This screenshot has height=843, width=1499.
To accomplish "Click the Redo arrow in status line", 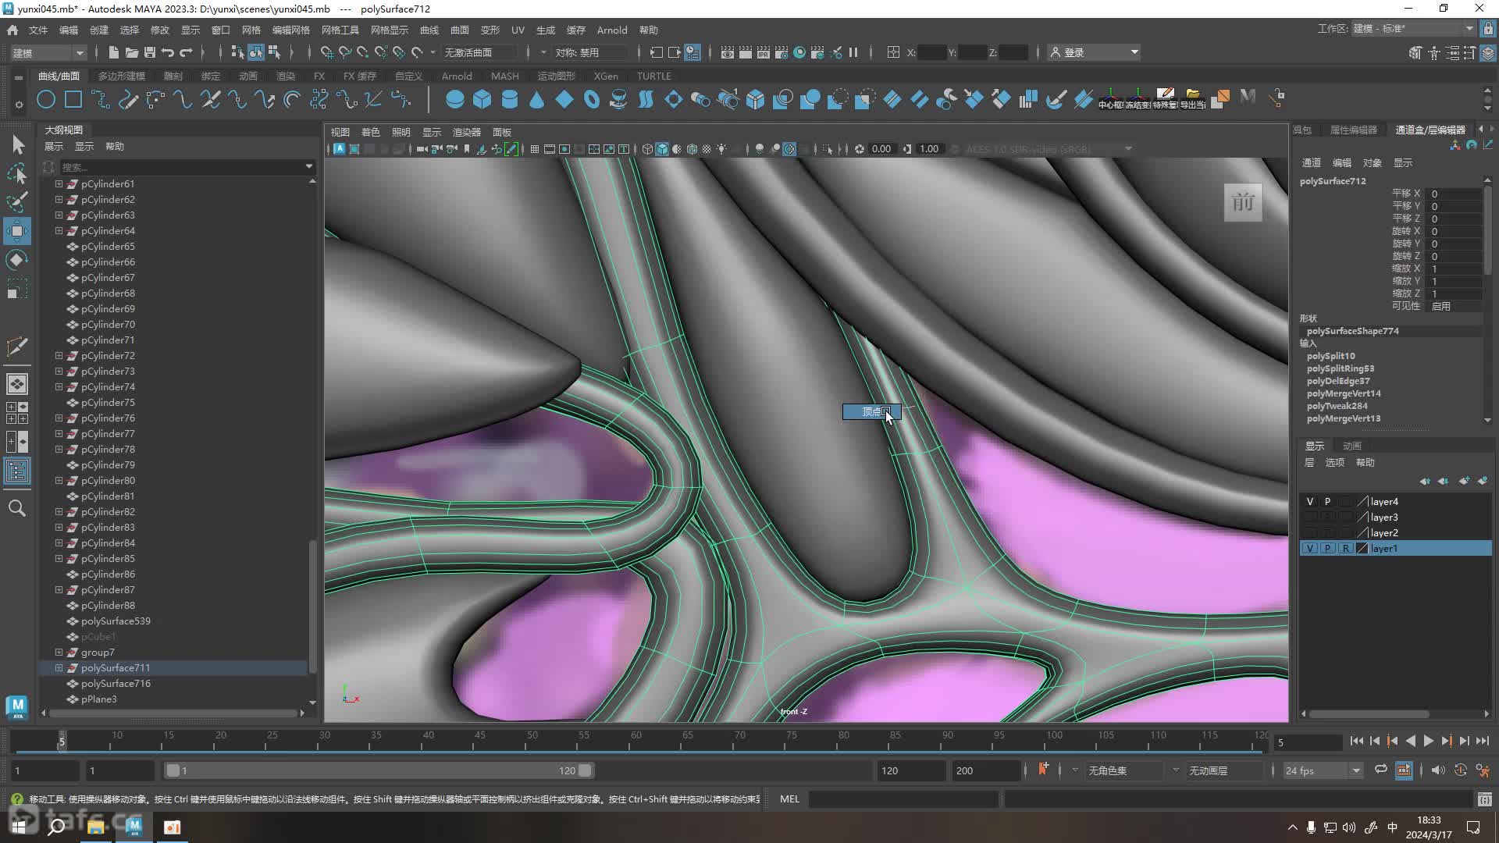I will 186,52.
